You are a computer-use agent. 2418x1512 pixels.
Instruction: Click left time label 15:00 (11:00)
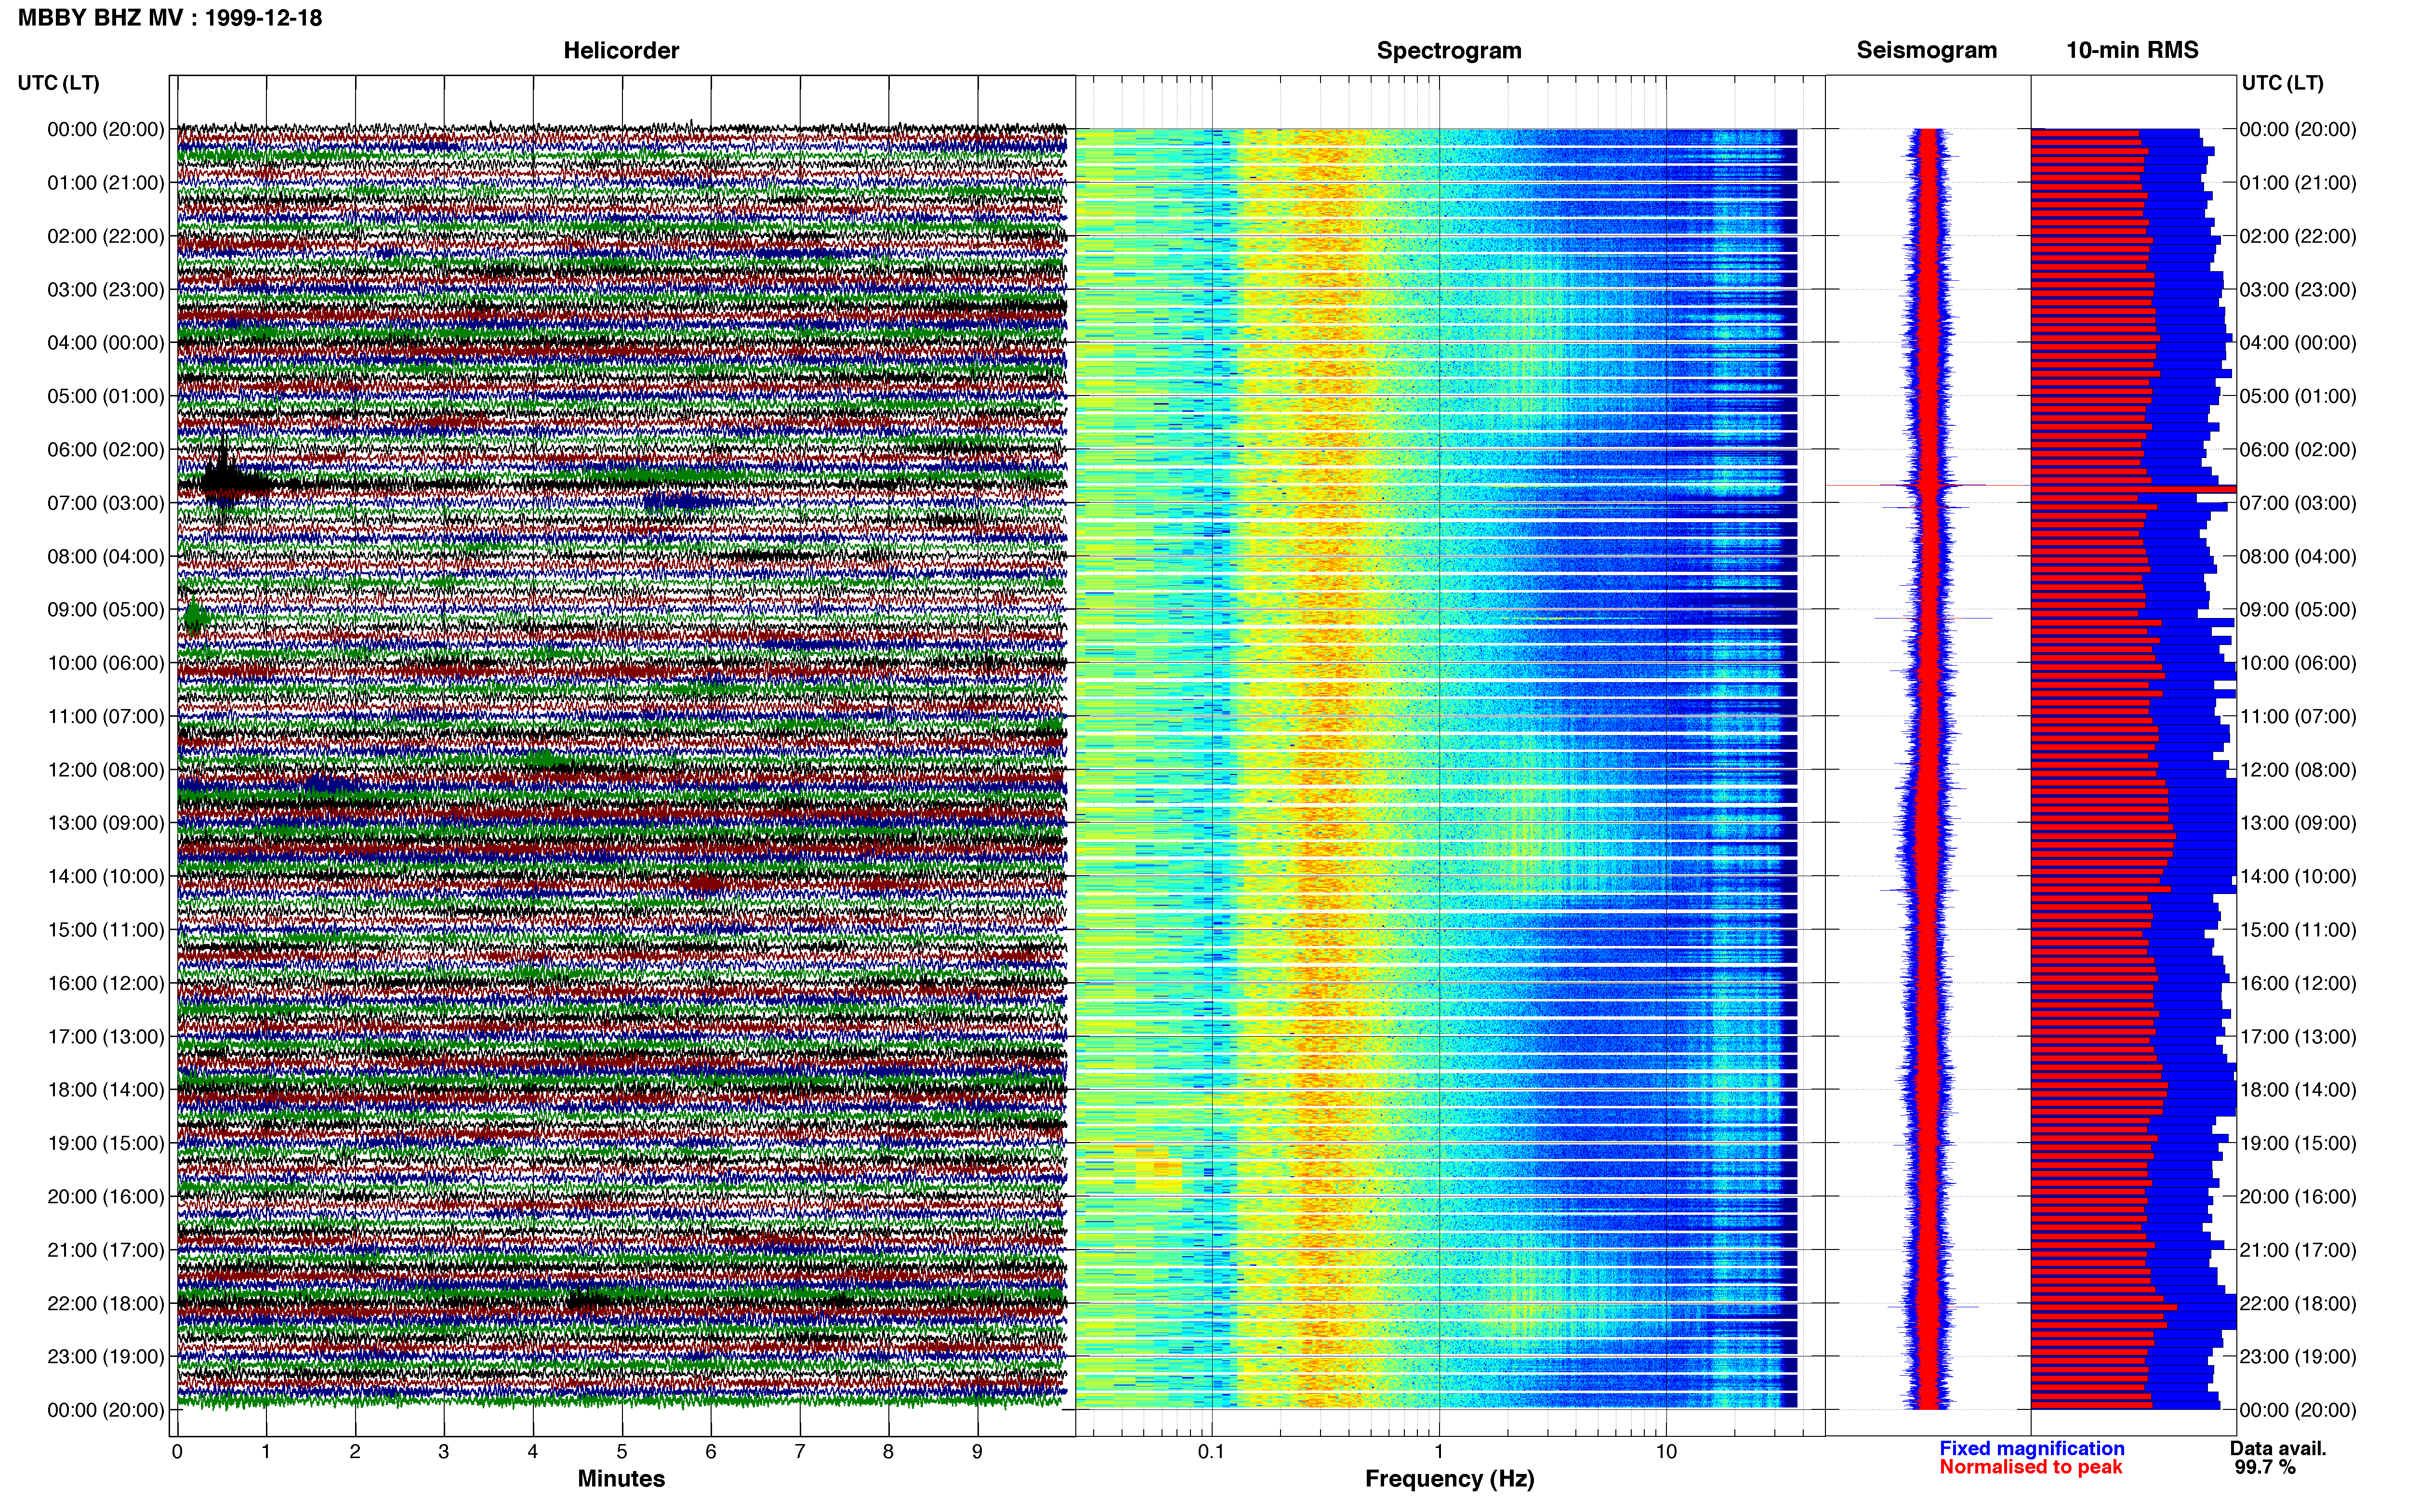[106, 930]
